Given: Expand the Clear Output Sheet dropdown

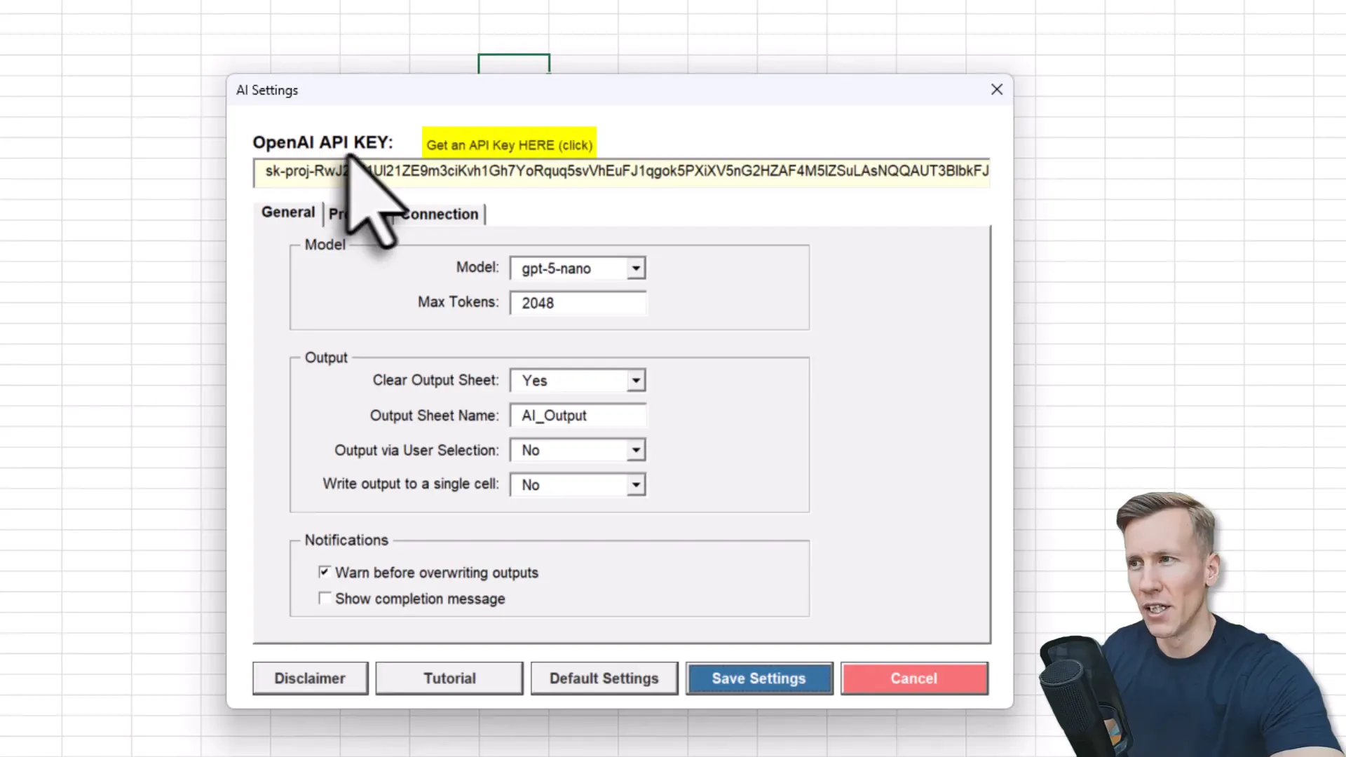Looking at the screenshot, I should 634,380.
